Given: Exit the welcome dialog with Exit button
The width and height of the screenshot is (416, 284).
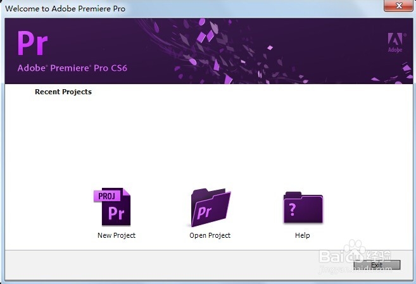Looking at the screenshot, I should 377,265.
